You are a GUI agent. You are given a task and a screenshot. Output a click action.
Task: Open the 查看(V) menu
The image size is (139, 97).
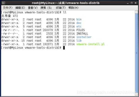pos(33,8)
